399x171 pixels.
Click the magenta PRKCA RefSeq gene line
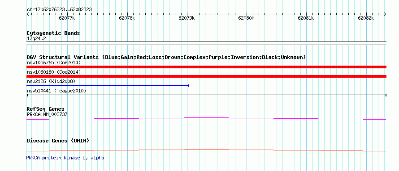[206, 118]
